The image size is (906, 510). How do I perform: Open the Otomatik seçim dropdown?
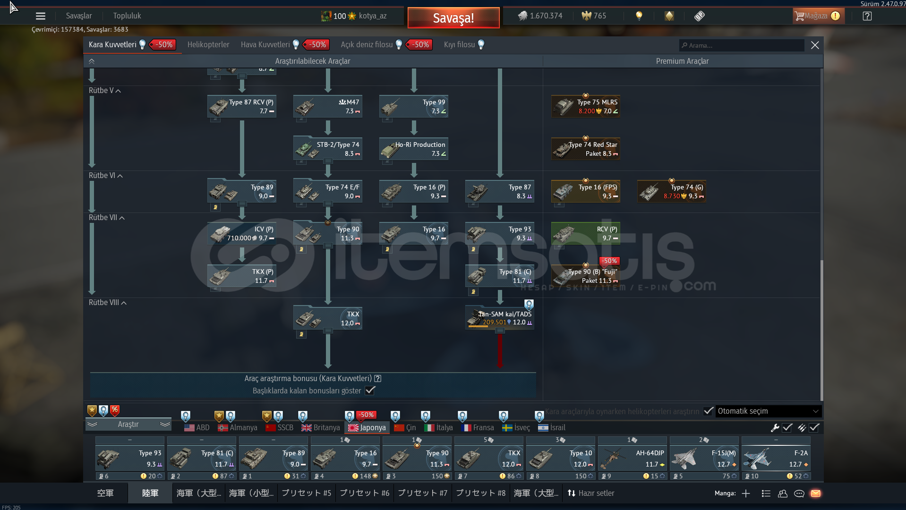769,411
